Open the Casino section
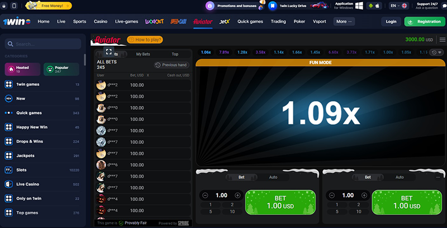The height and width of the screenshot is (228, 447). [x=101, y=21]
